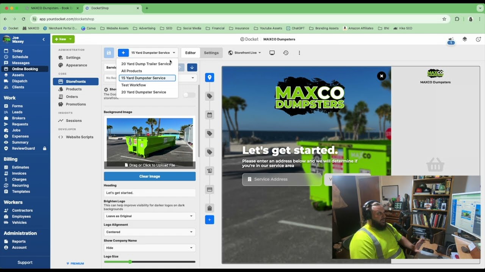The height and width of the screenshot is (272, 485).
Task: Click the save storefront disk icon
Action: point(109,53)
